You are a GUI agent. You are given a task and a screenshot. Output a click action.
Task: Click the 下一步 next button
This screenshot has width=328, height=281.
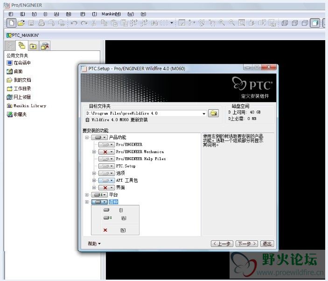point(247,244)
